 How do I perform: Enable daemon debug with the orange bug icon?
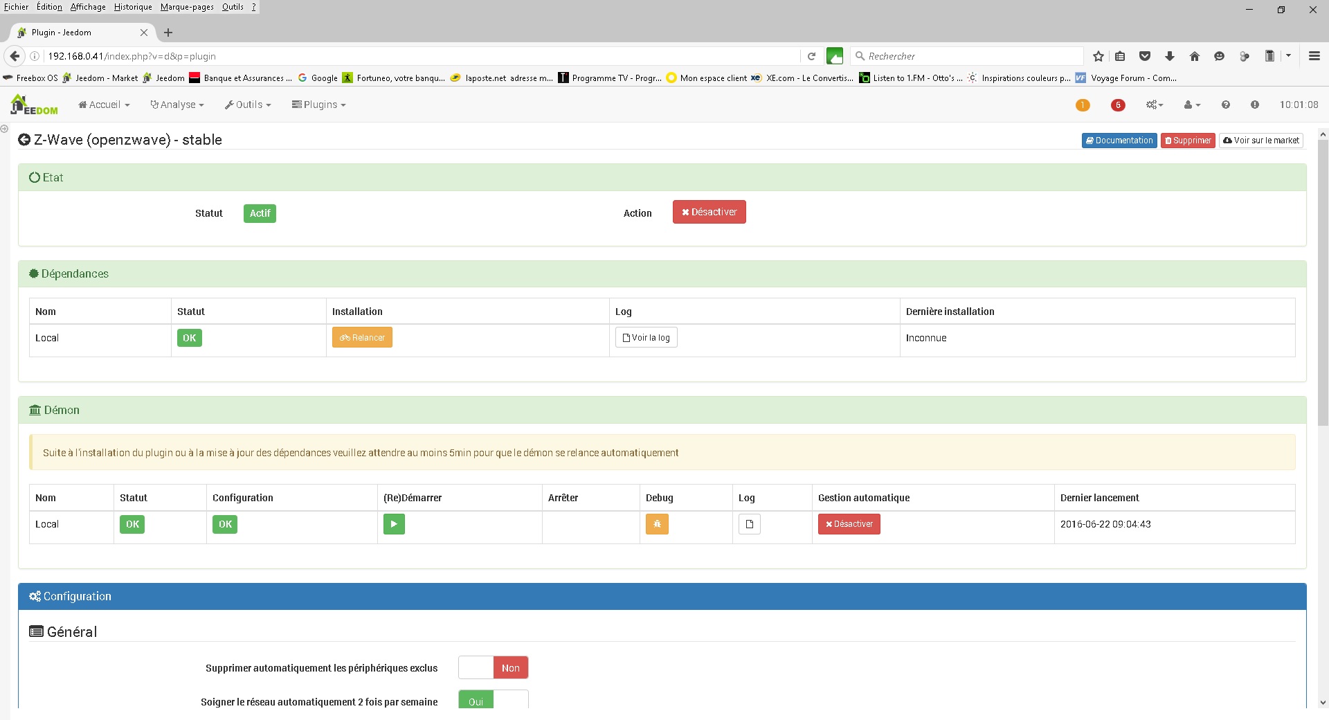[x=657, y=524]
